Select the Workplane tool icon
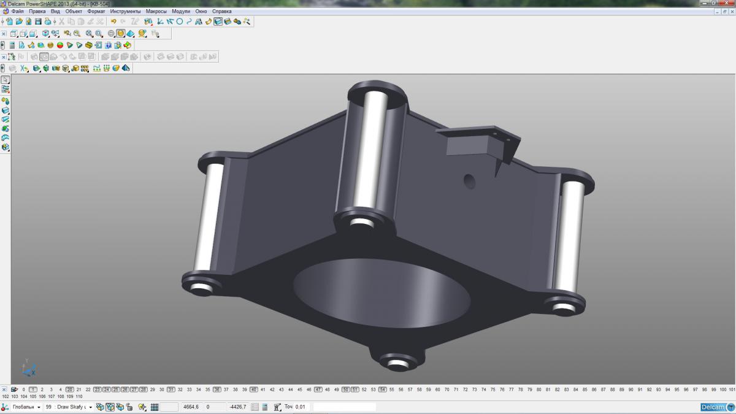736x414 pixels. [159, 21]
